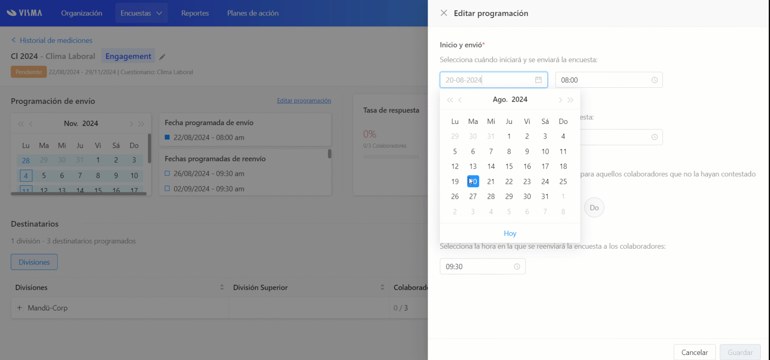
Task: Click the scrollbar in Fechas programadas de reenvío
Action: (329, 154)
